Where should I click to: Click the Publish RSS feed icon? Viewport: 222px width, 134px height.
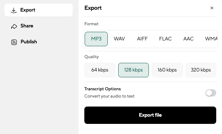(x=14, y=42)
